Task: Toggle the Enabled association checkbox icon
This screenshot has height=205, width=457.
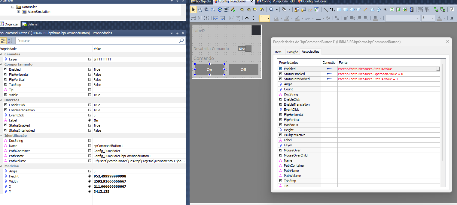Action: coord(280,69)
